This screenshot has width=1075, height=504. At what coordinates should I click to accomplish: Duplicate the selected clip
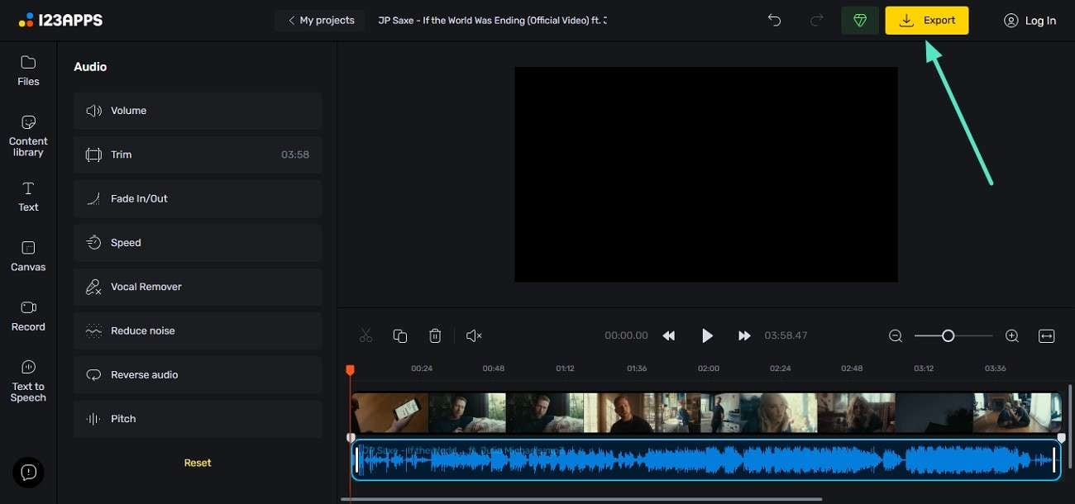click(x=400, y=335)
